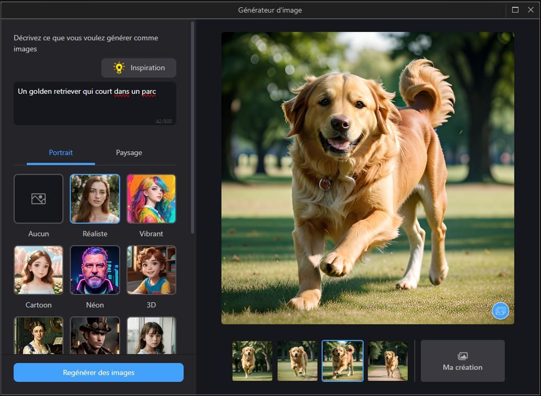Click the Ma création button
The height and width of the screenshot is (396, 541).
(462, 361)
